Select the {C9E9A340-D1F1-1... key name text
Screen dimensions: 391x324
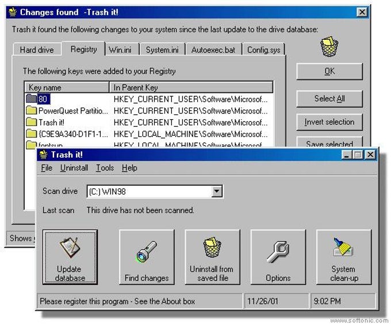[74, 134]
